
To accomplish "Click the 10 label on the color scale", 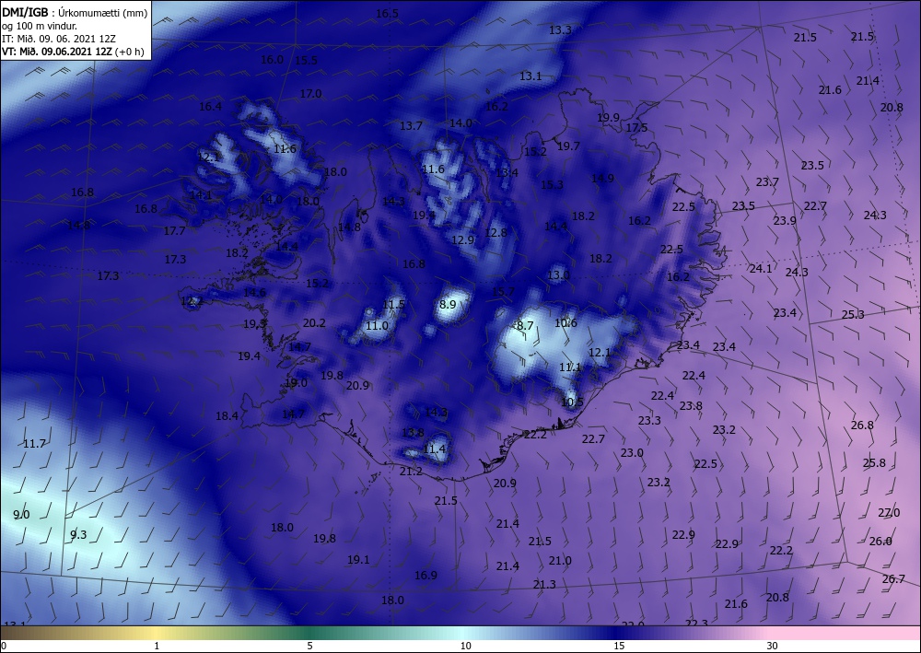I will tap(466, 646).
